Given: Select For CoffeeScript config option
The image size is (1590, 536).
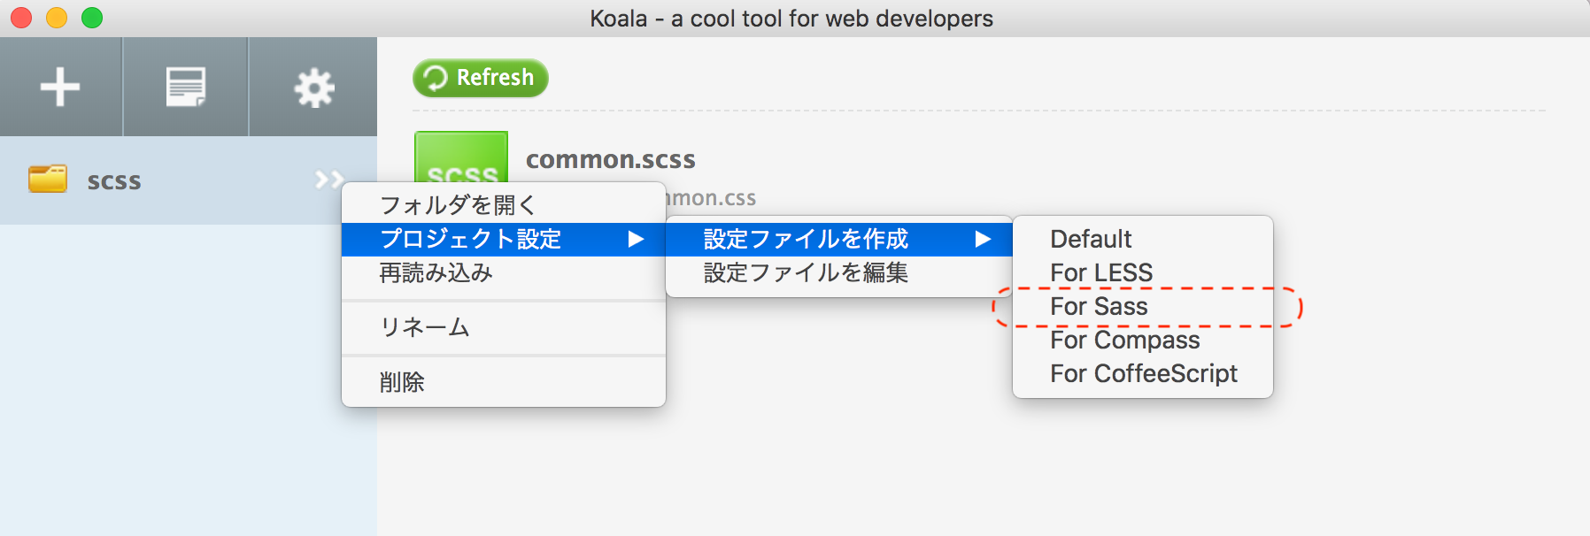Looking at the screenshot, I should pyautogui.click(x=1144, y=374).
